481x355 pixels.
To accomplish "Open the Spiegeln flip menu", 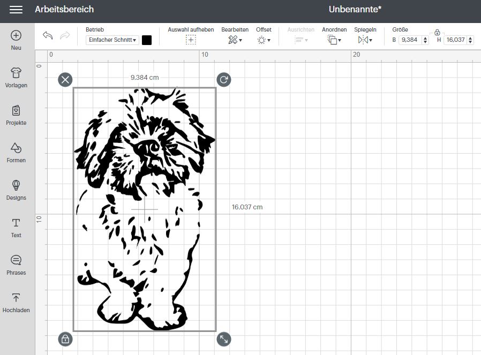I will [x=365, y=40].
